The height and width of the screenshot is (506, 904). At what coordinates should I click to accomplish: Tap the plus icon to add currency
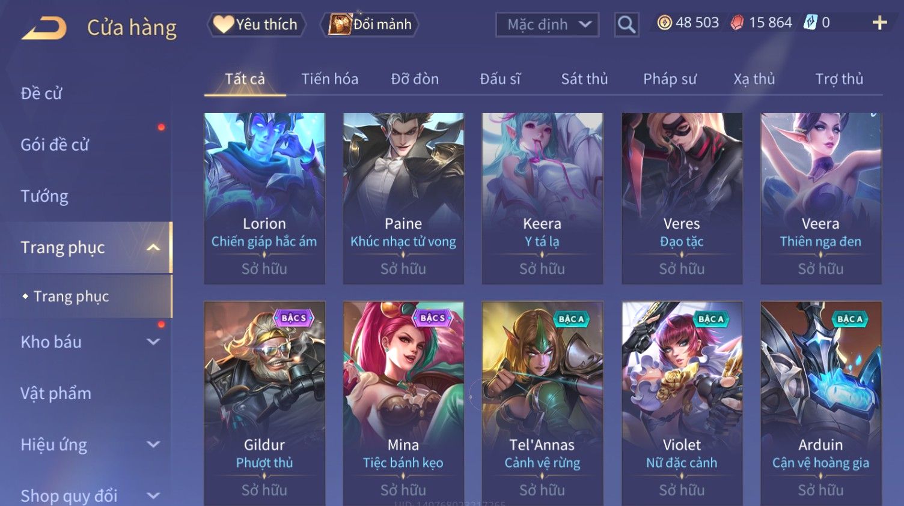[x=879, y=23]
